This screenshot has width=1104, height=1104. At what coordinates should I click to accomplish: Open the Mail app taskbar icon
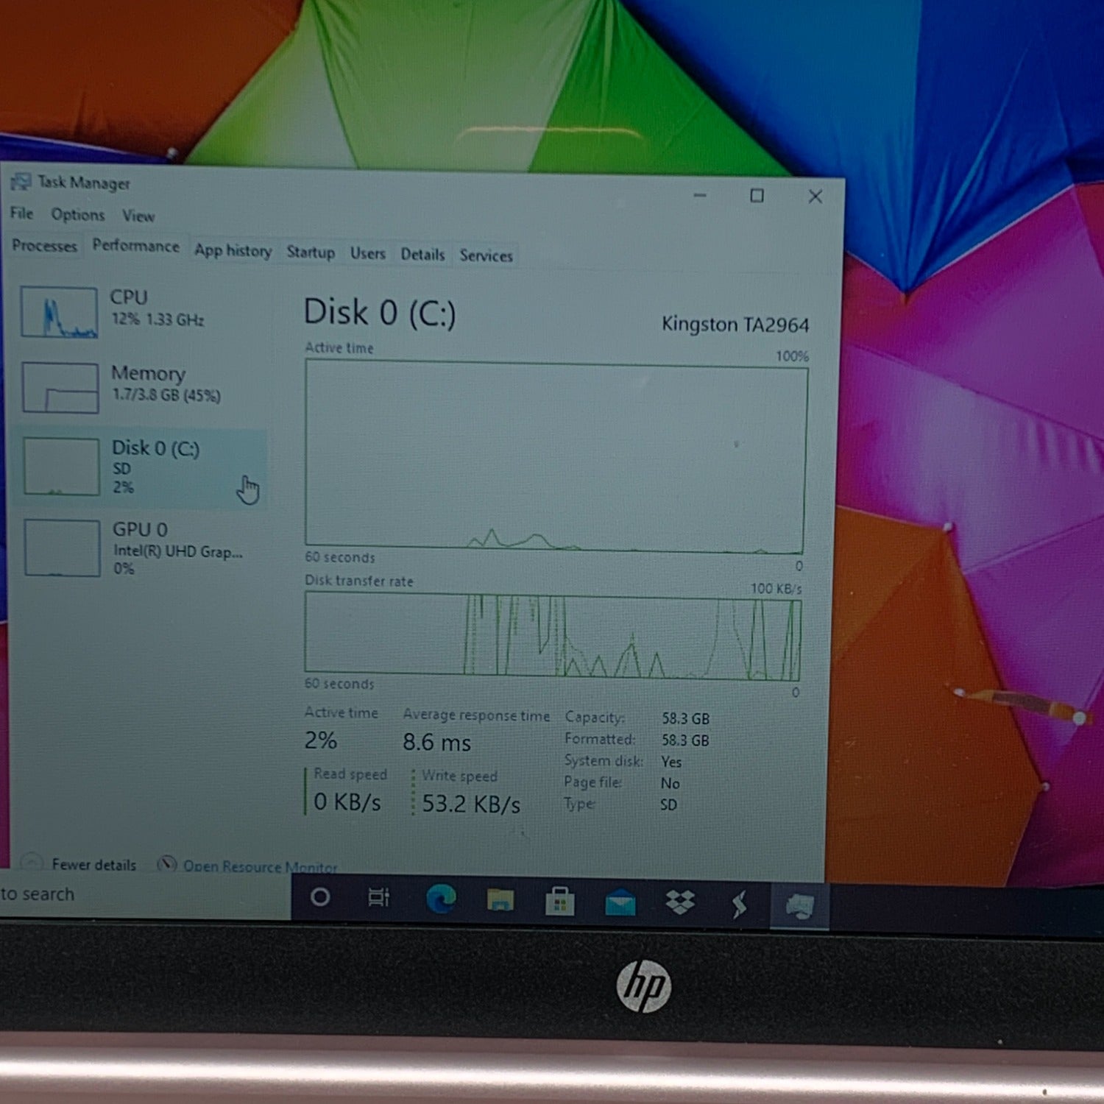[x=620, y=902]
